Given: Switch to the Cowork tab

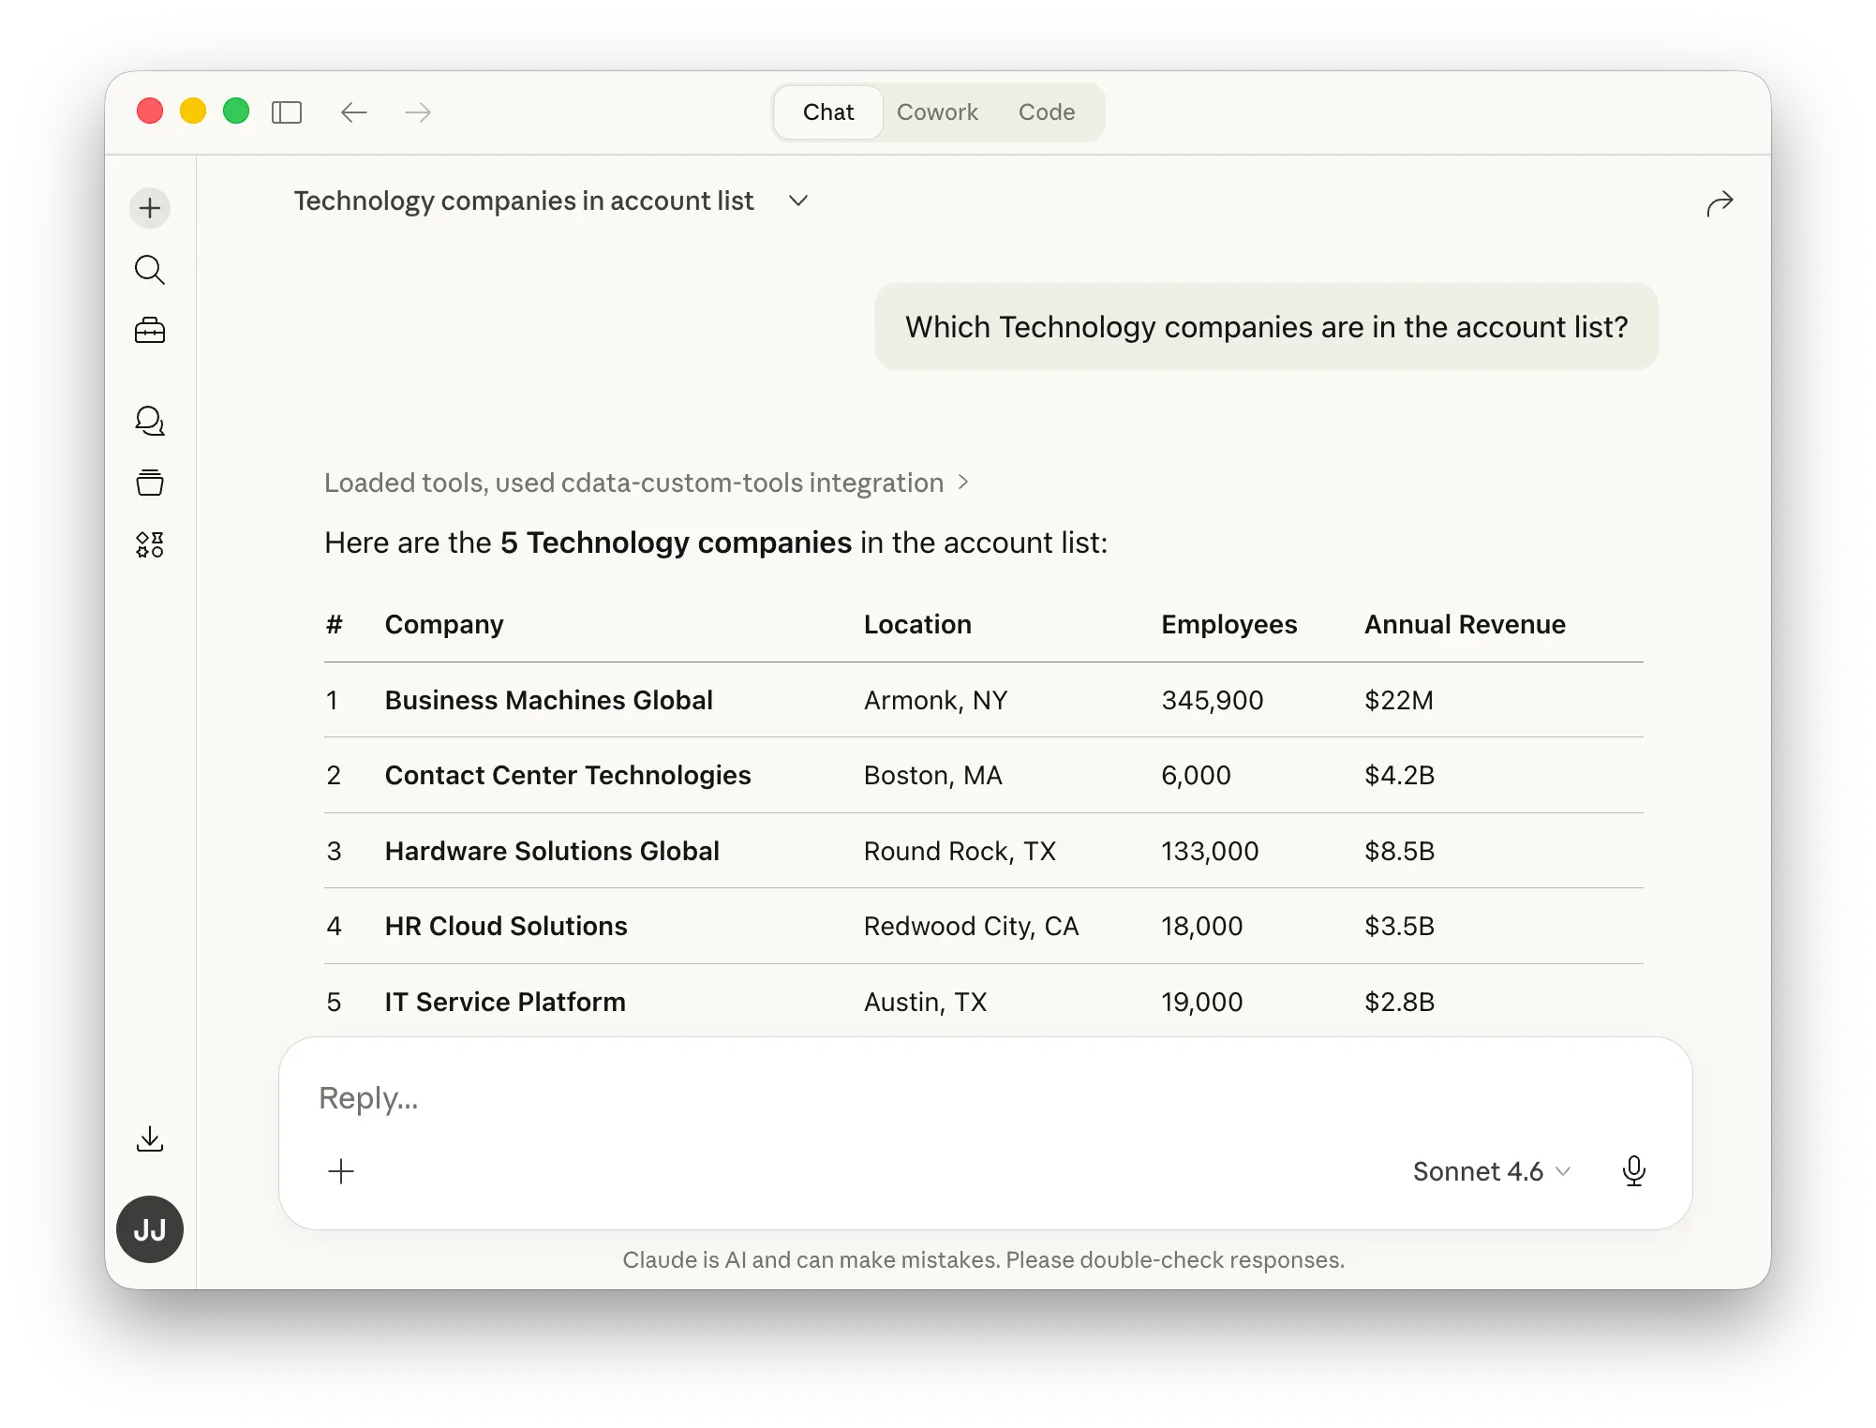Looking at the screenshot, I should [x=937, y=112].
